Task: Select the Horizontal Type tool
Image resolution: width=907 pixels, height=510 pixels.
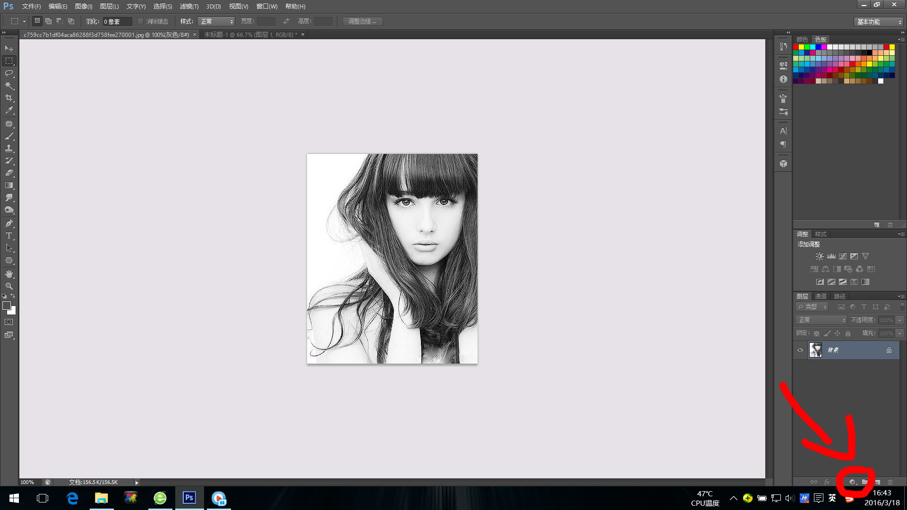Action: [9, 236]
